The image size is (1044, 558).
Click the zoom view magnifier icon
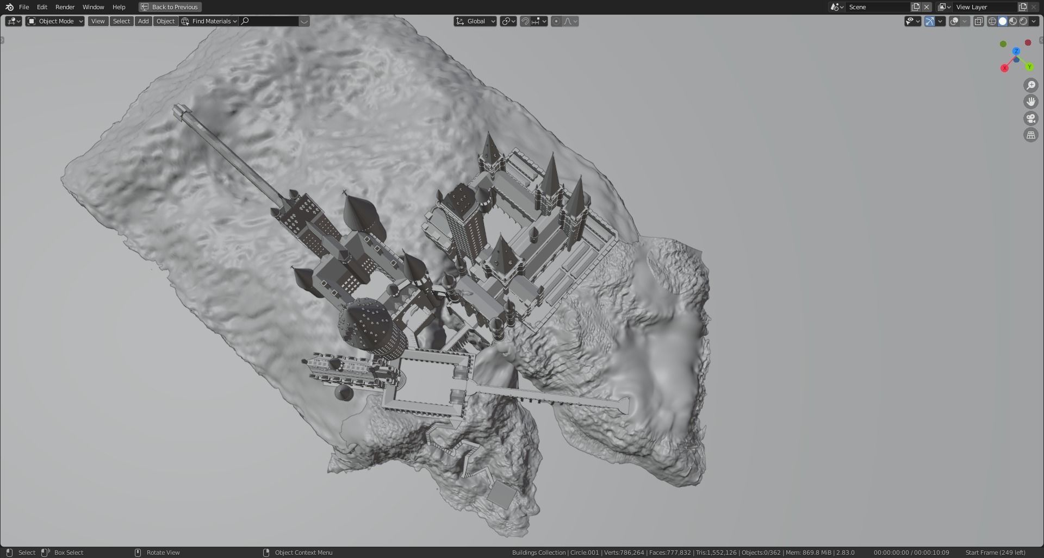(x=1030, y=85)
